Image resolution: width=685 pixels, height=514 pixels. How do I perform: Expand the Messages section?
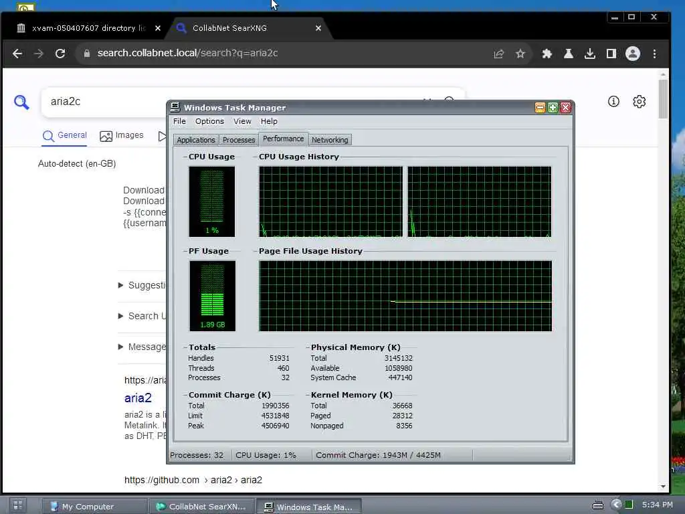click(x=142, y=347)
